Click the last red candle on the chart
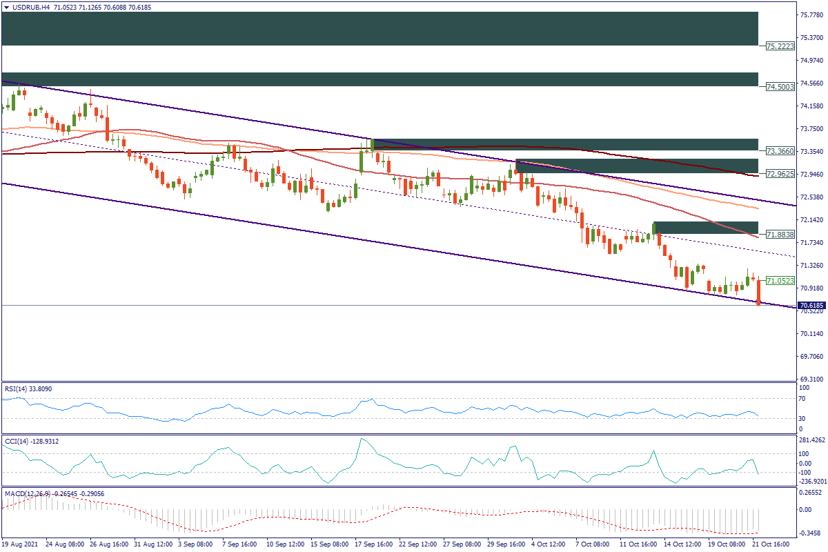This screenshot has height=552, width=828. 758,291
